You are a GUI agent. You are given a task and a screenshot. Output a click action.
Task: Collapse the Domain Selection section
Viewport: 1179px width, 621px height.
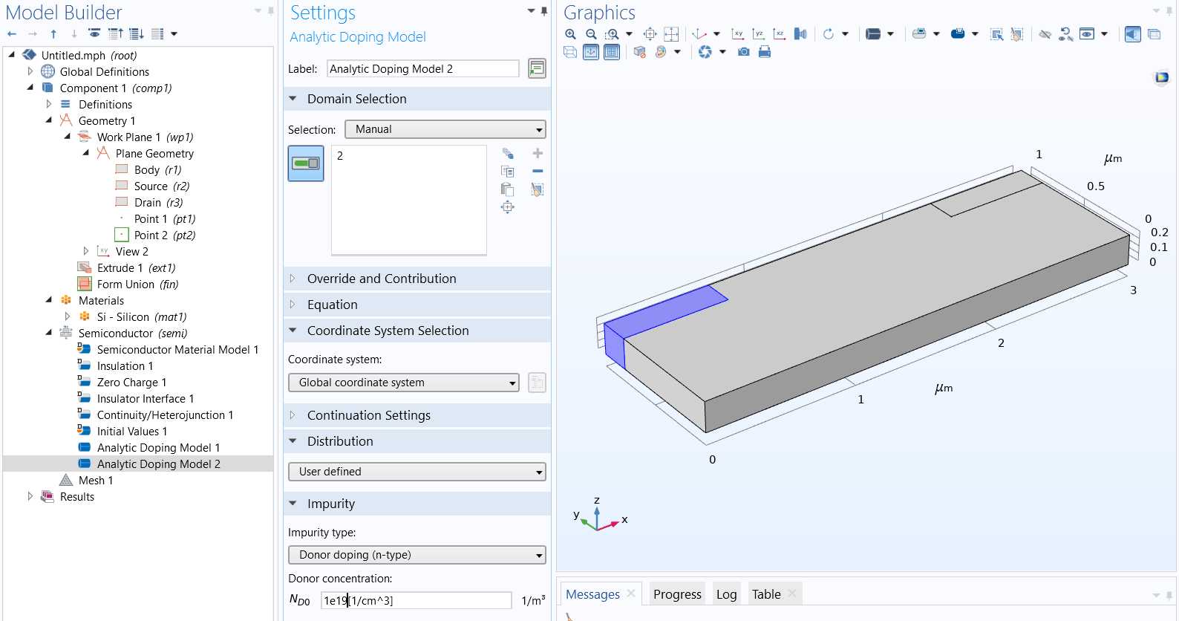[293, 99]
